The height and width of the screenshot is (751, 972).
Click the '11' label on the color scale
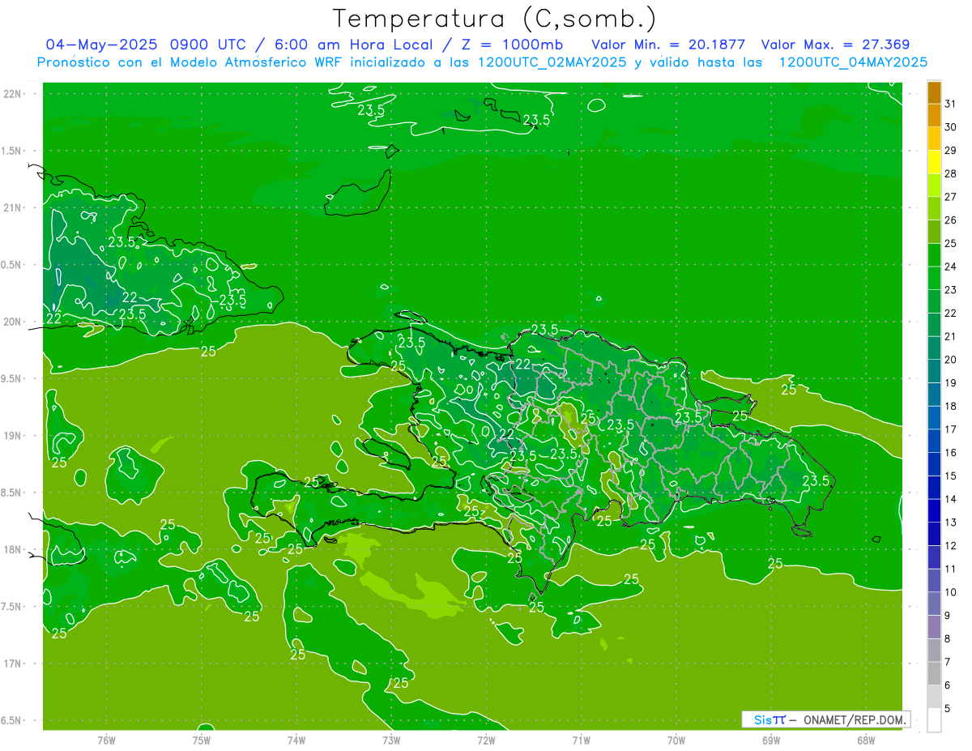click(951, 569)
